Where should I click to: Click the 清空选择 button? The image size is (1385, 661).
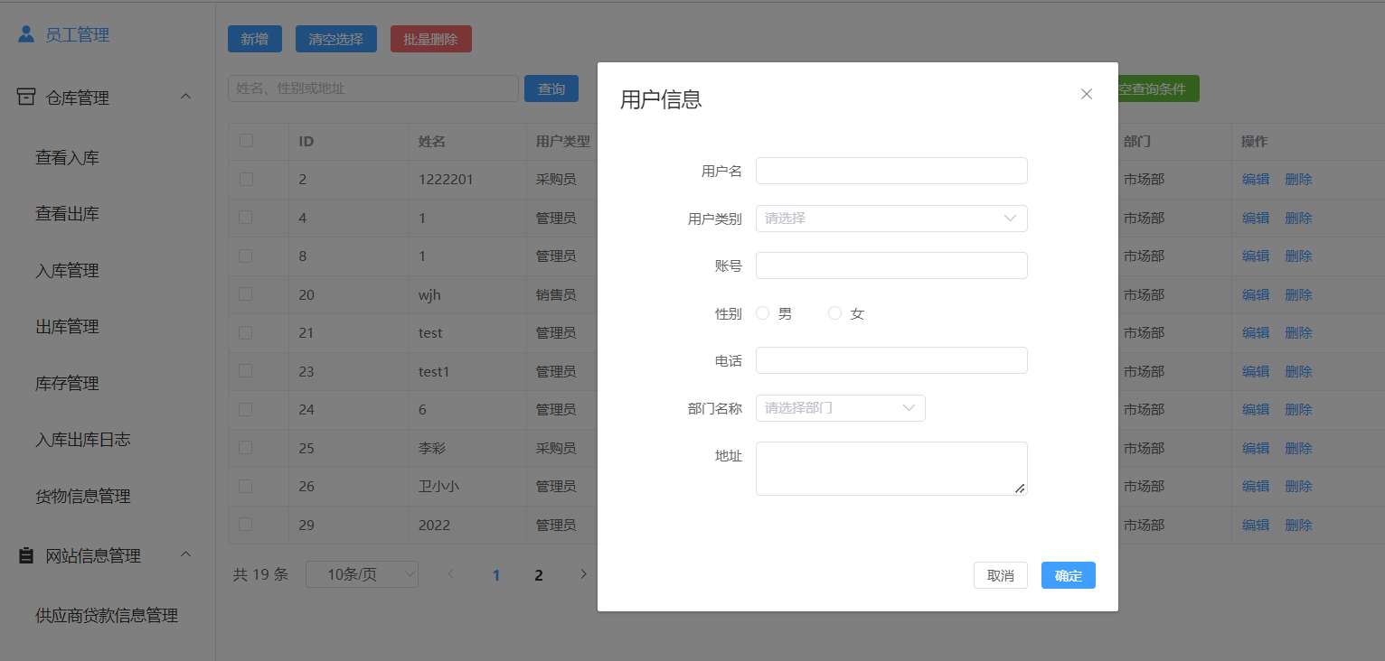336,39
